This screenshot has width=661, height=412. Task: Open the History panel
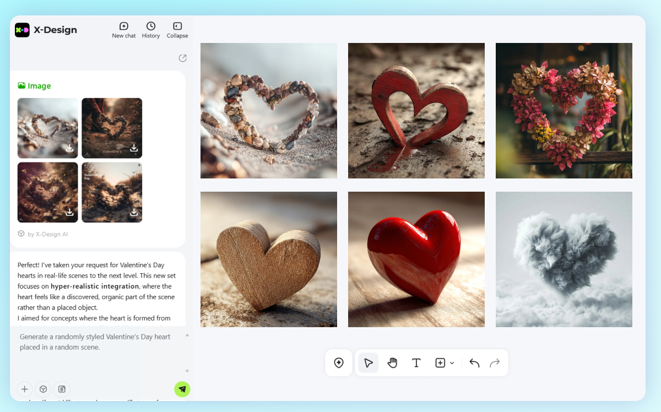point(150,30)
